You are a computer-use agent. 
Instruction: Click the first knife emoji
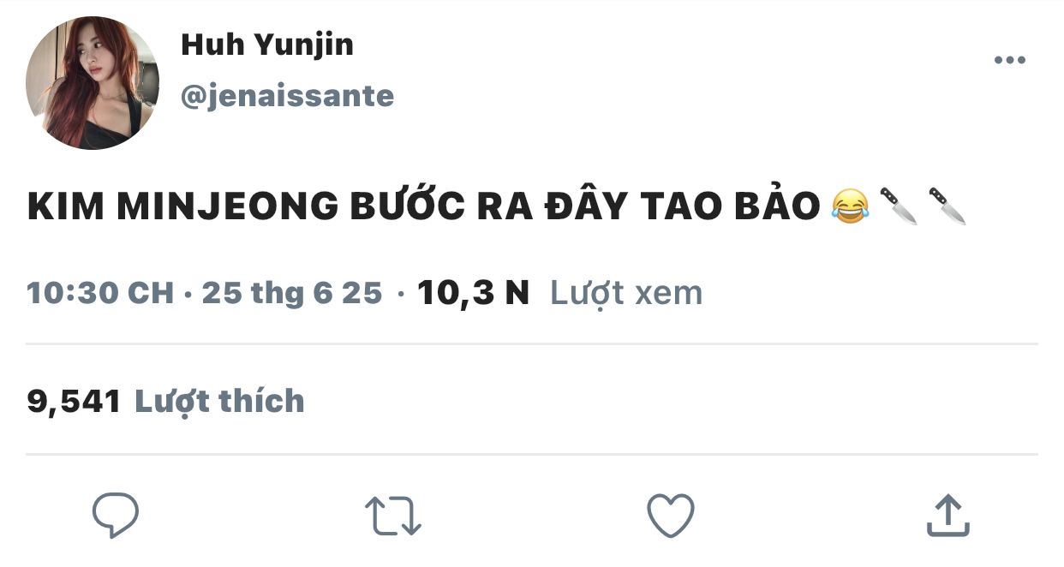pyautogui.click(x=899, y=206)
